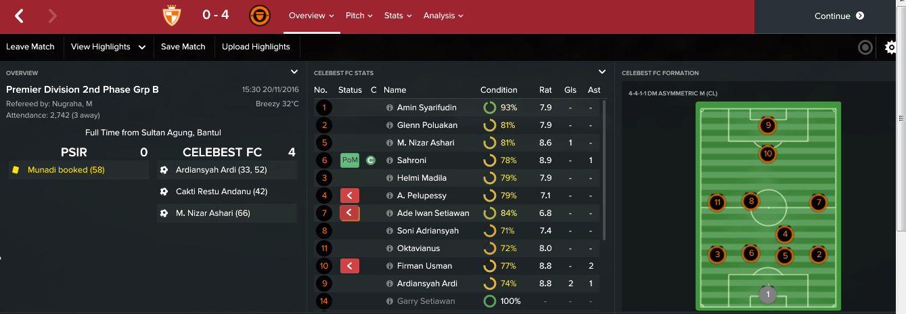Click Ardiansyah Ardi goal entry
Image resolution: width=906 pixels, height=314 pixels.
pos(227,170)
